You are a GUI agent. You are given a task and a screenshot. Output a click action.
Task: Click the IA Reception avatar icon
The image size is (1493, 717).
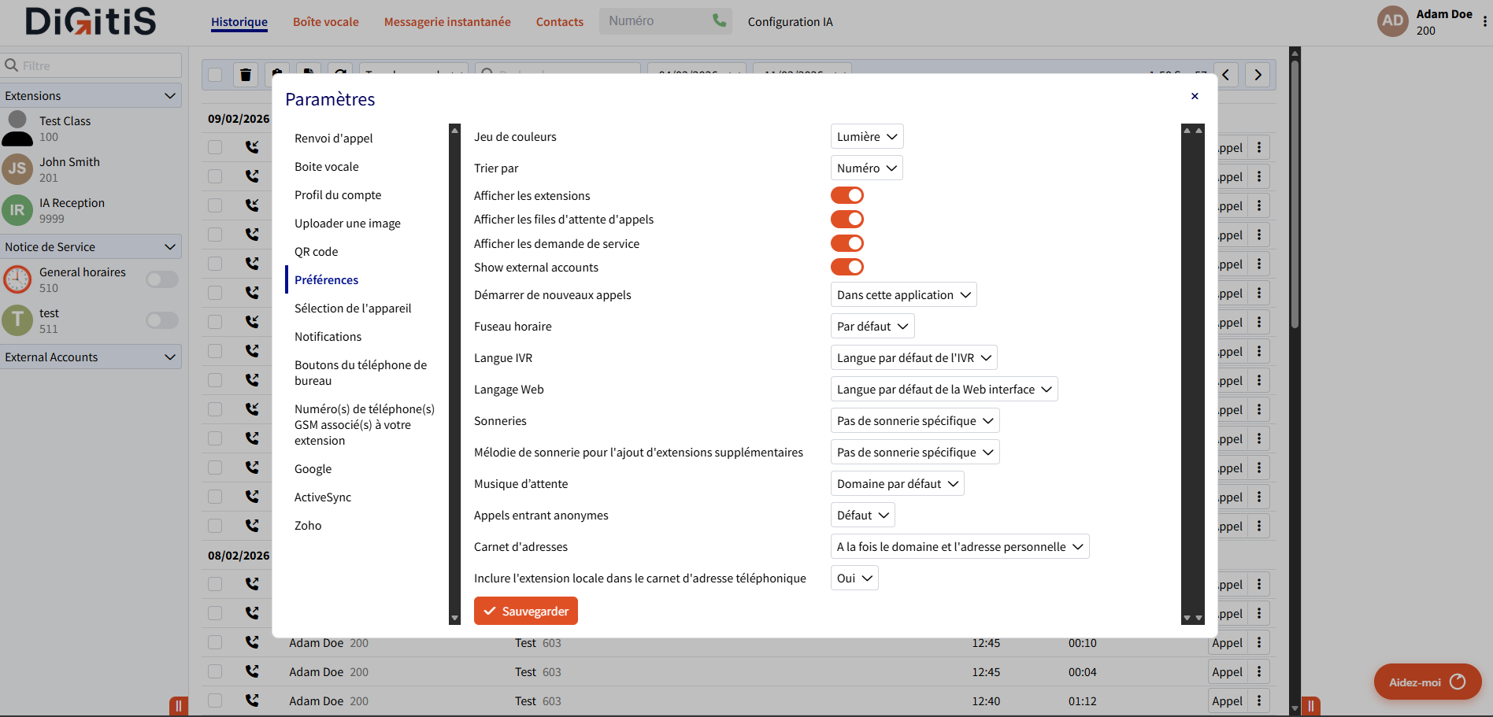click(17, 210)
